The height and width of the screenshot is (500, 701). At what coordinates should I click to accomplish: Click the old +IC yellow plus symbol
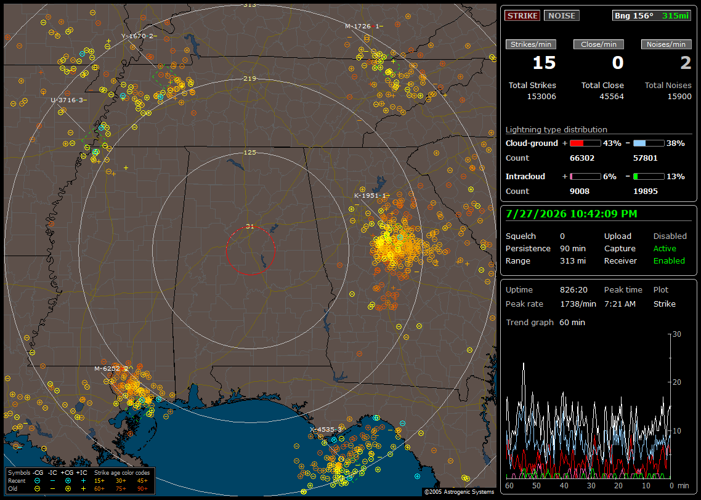[x=83, y=489]
